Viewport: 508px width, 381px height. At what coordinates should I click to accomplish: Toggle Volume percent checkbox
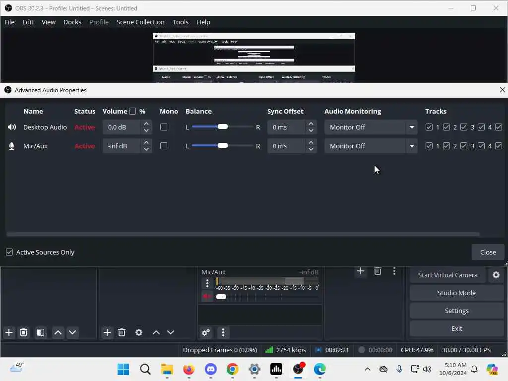click(132, 111)
